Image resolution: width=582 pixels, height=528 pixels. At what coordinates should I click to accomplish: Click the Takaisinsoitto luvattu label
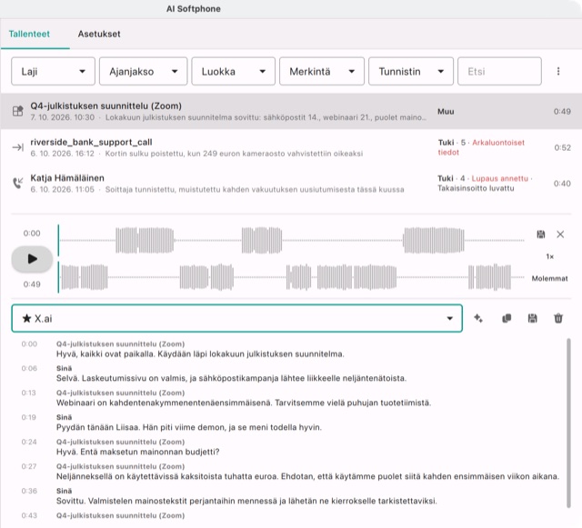coord(476,188)
